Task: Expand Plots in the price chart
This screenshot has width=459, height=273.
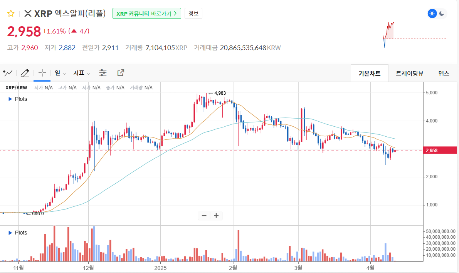Action: [x=18, y=99]
